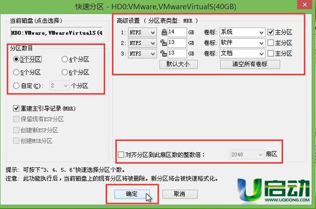Click the 取消 button

coord(180,194)
